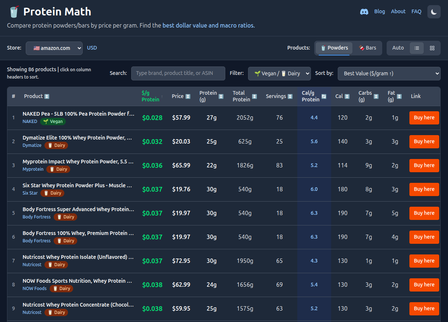Click the Cal/g Protein swap icon
This screenshot has height=322, width=448.
[324, 96]
